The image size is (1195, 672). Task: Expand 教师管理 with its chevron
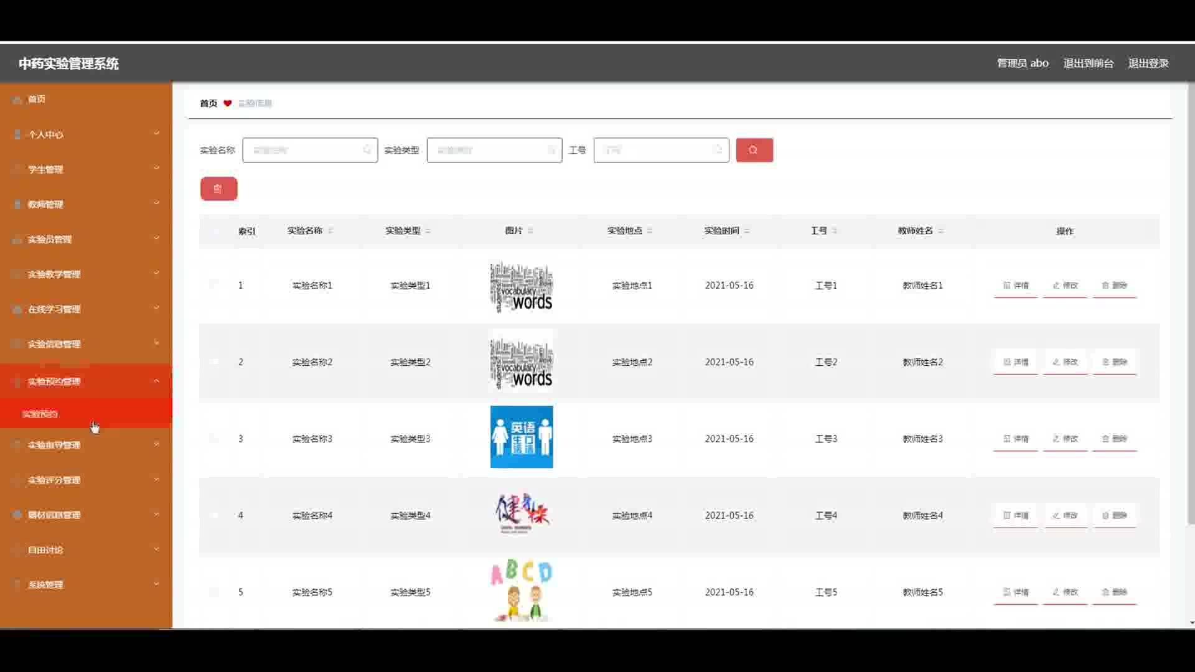[x=157, y=203]
